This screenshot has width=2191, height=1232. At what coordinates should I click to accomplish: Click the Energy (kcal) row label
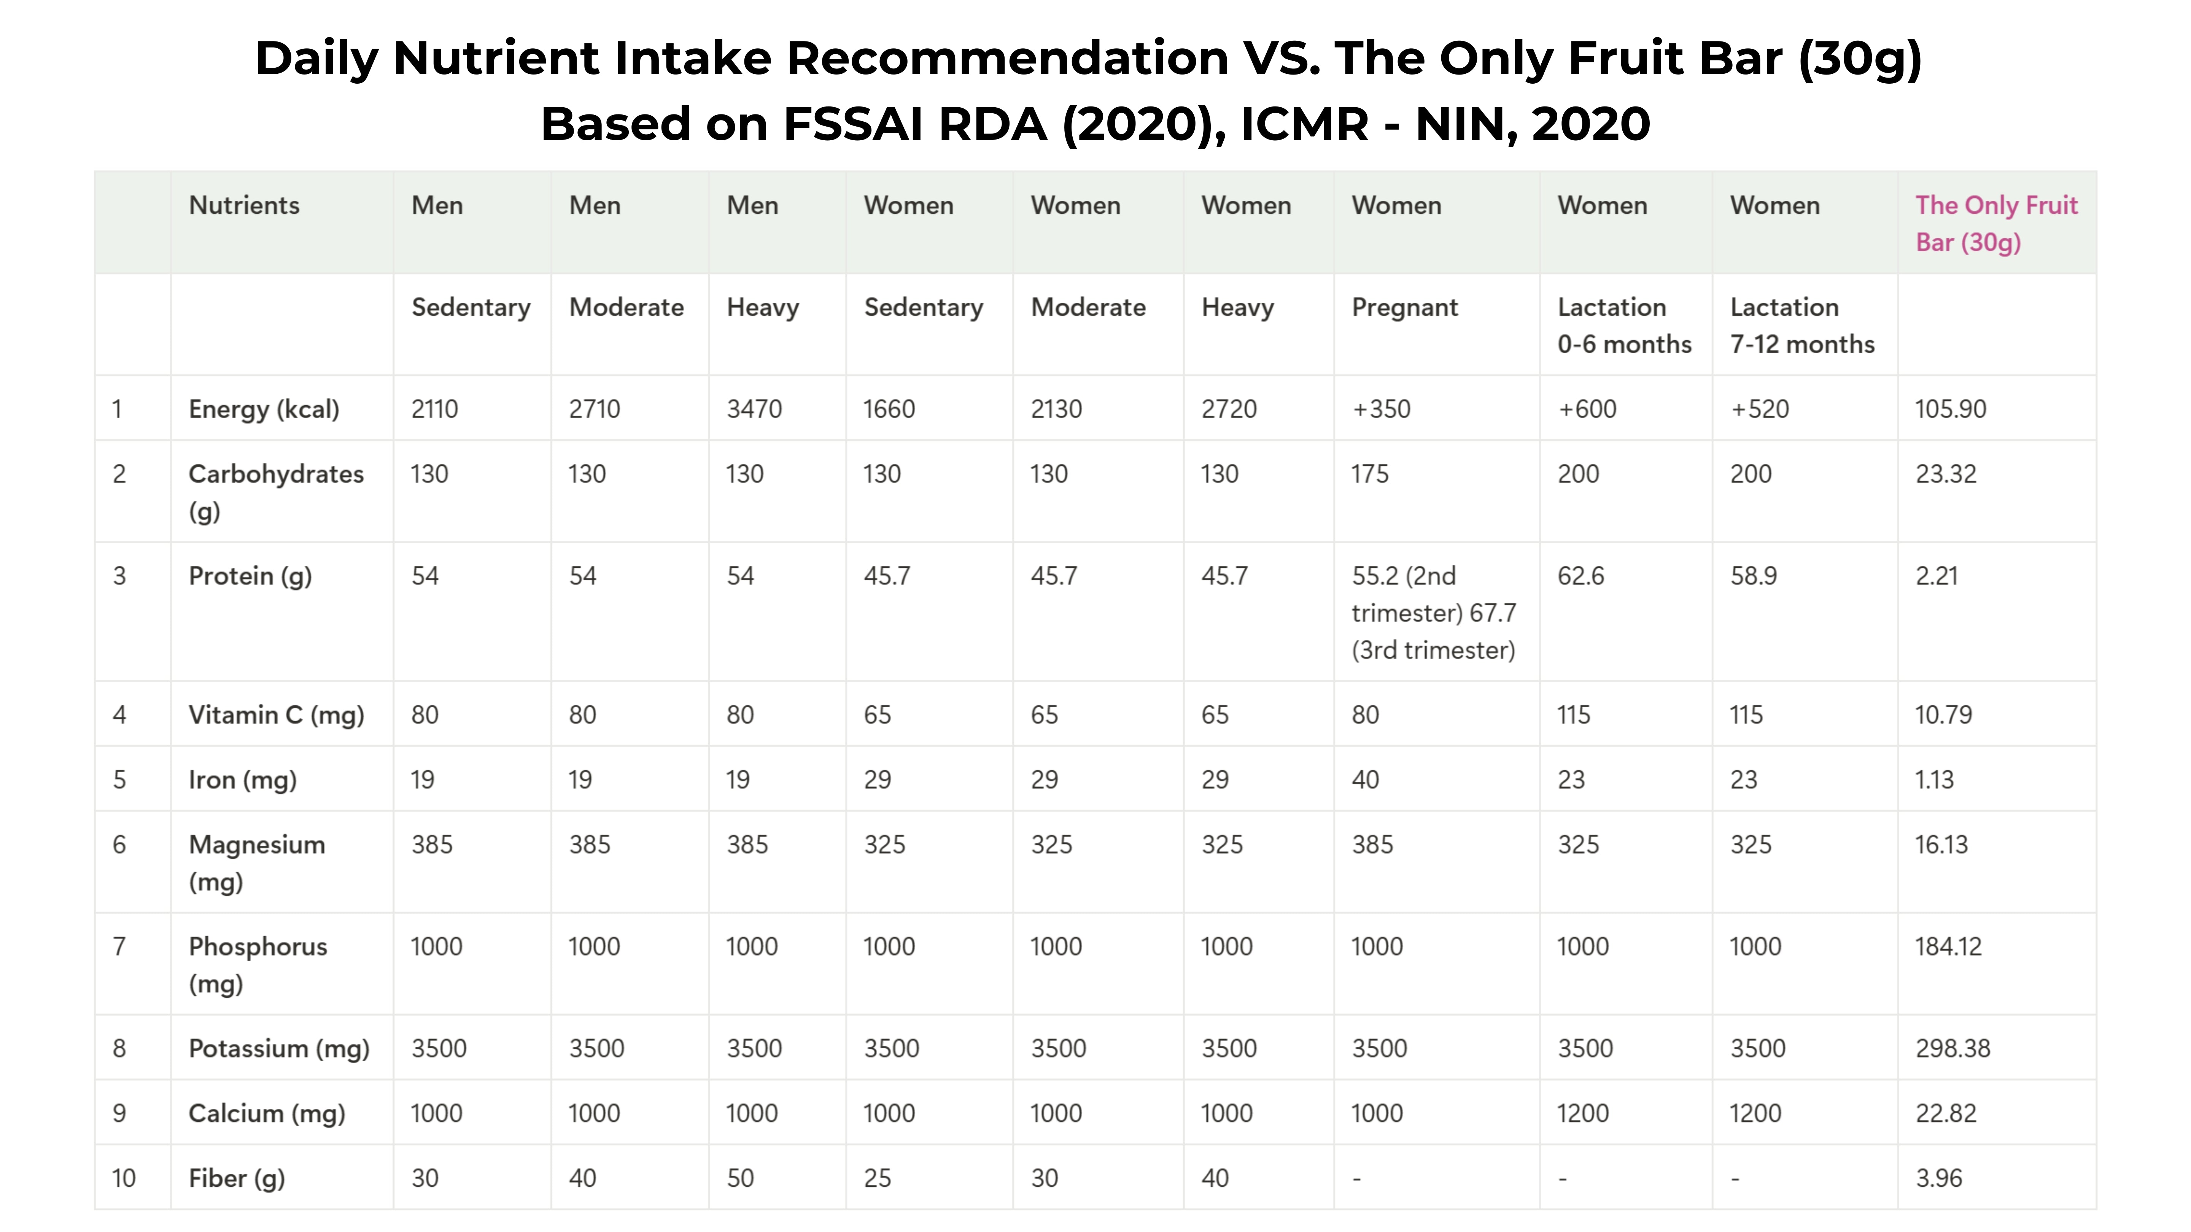[264, 409]
